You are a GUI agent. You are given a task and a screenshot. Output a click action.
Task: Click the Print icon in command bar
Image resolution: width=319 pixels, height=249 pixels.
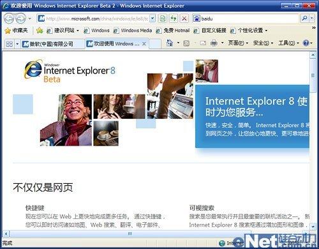214,43
